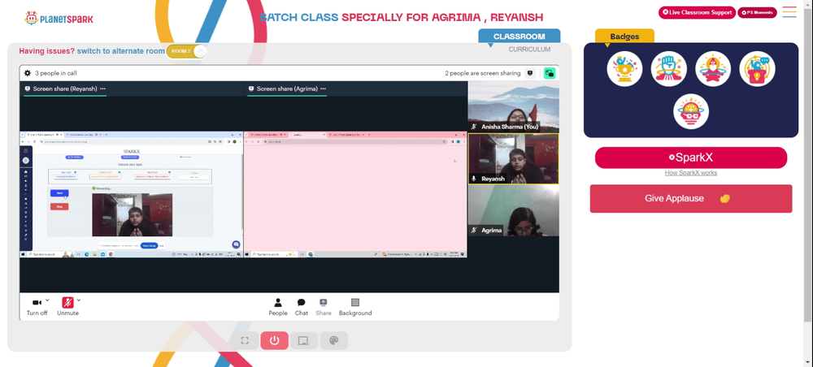This screenshot has width=813, height=367.
Task: Open options for Screen share (Agrima)
Action: pos(323,89)
